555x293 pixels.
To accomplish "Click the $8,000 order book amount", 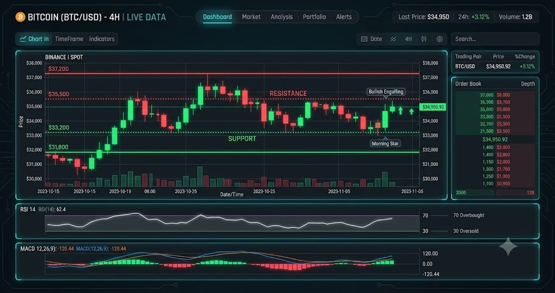I will click(504, 95).
